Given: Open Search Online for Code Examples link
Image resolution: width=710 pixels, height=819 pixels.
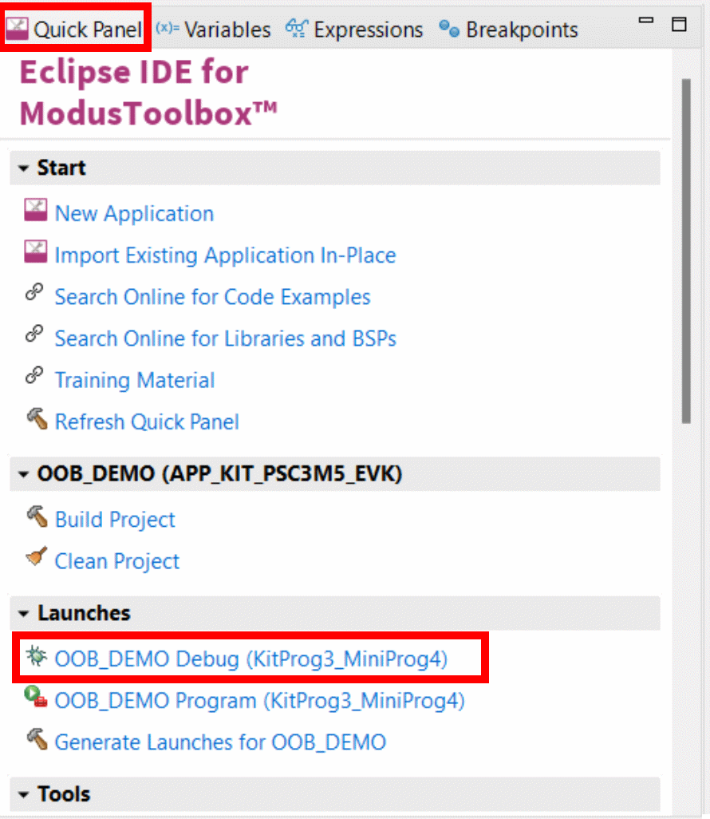Looking at the screenshot, I should (x=212, y=297).
